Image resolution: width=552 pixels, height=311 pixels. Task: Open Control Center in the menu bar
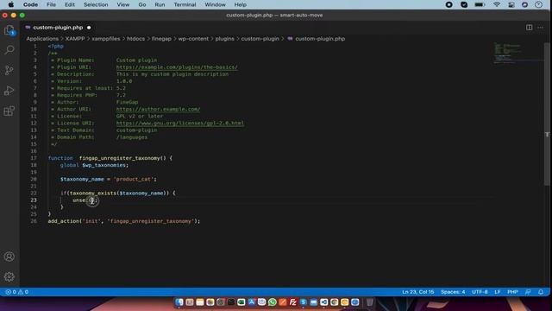(511, 4)
